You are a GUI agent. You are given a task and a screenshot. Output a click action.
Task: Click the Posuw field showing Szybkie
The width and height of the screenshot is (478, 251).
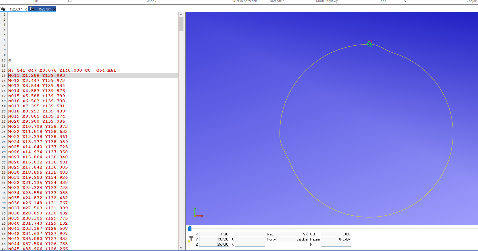pos(293,239)
